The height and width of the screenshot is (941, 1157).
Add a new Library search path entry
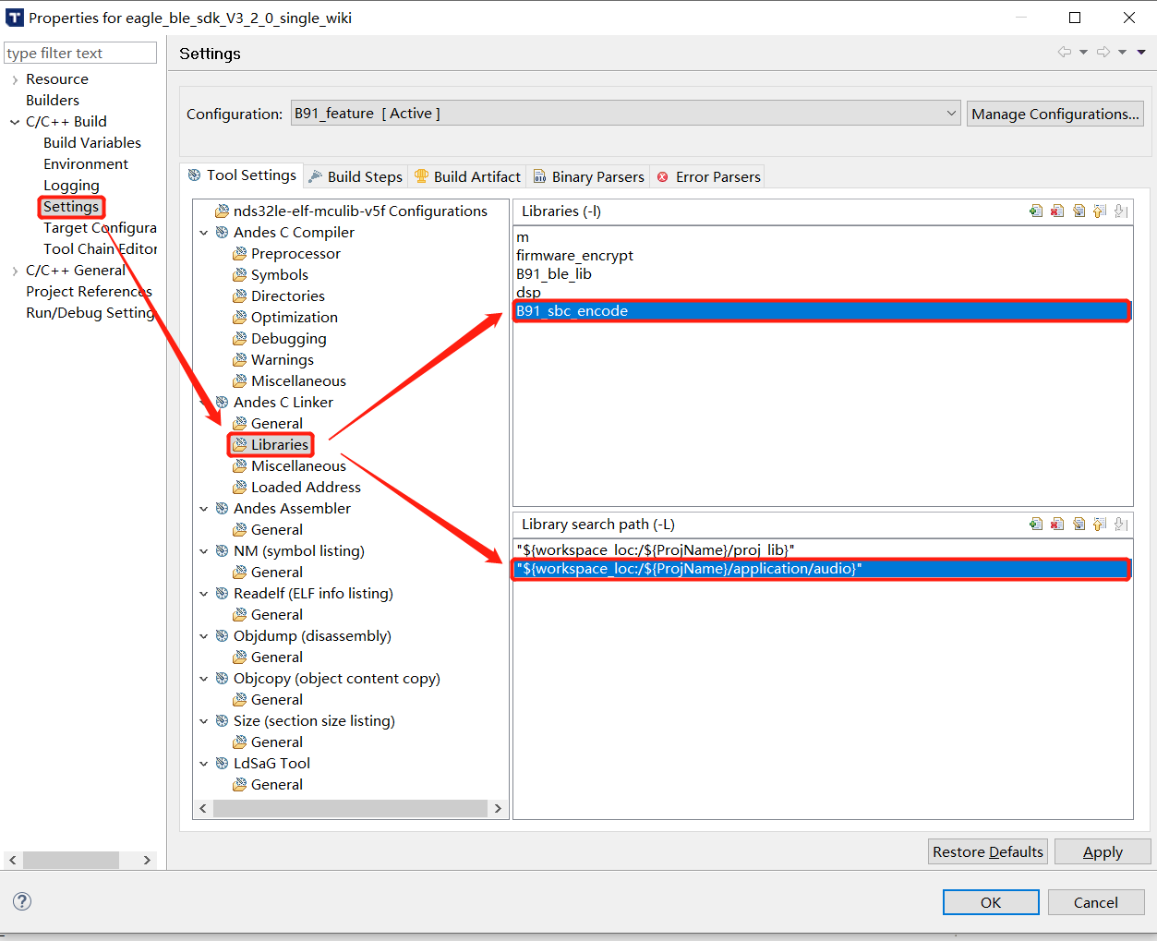point(1036,525)
